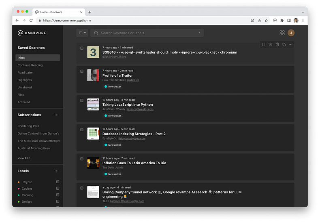Open a new browser tab
Viewport: 320px width, 222px height.
pos(90,12)
